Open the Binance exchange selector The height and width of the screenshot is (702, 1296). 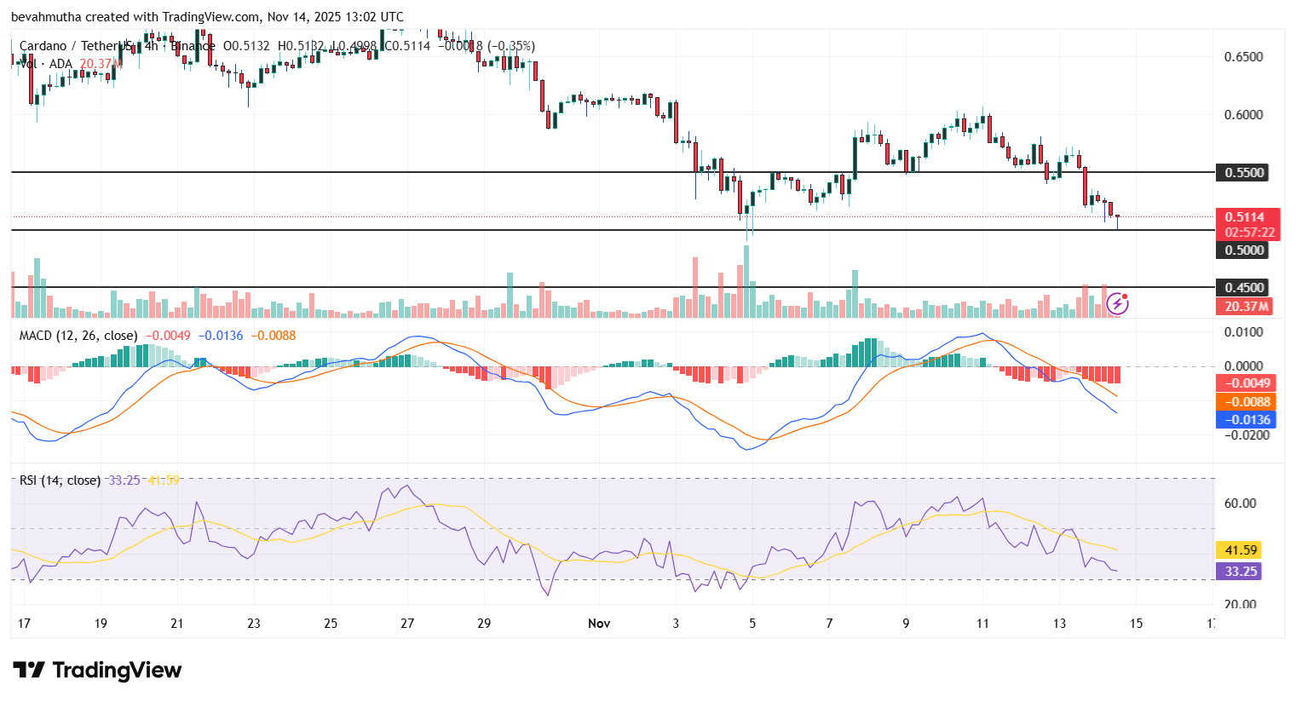[x=194, y=46]
